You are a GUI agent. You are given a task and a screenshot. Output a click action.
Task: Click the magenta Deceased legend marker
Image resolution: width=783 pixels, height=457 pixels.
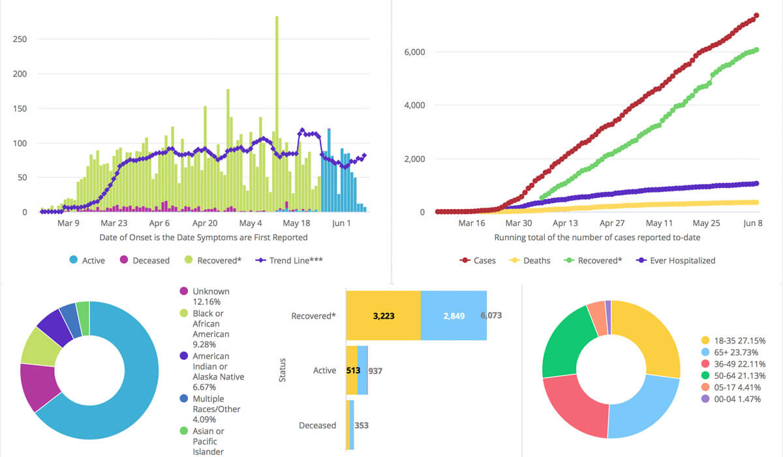tap(124, 260)
